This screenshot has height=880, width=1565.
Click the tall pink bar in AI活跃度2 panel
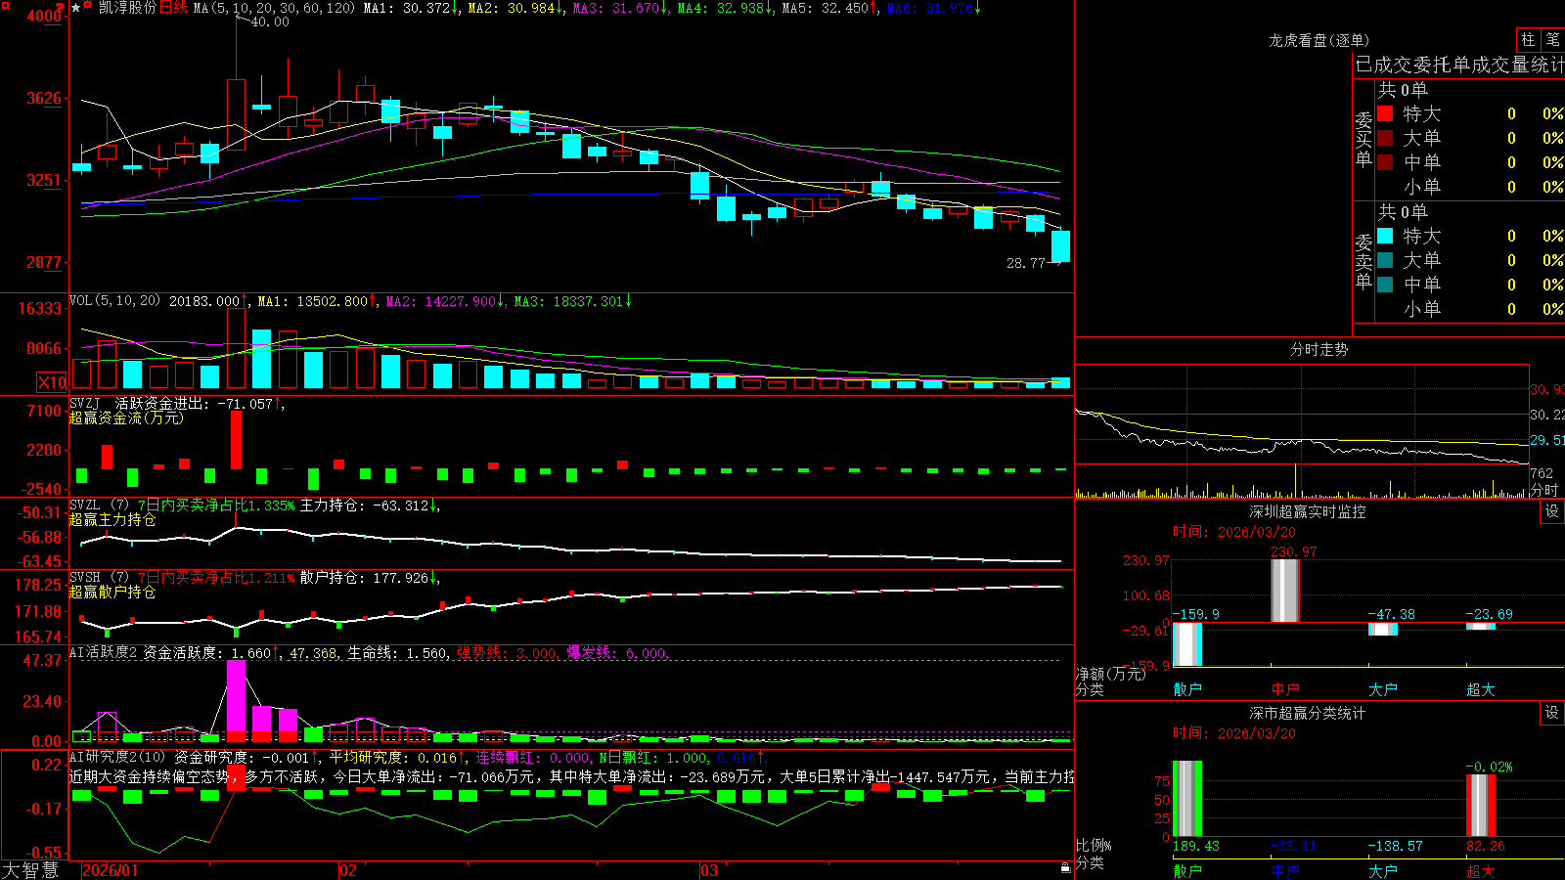(237, 701)
